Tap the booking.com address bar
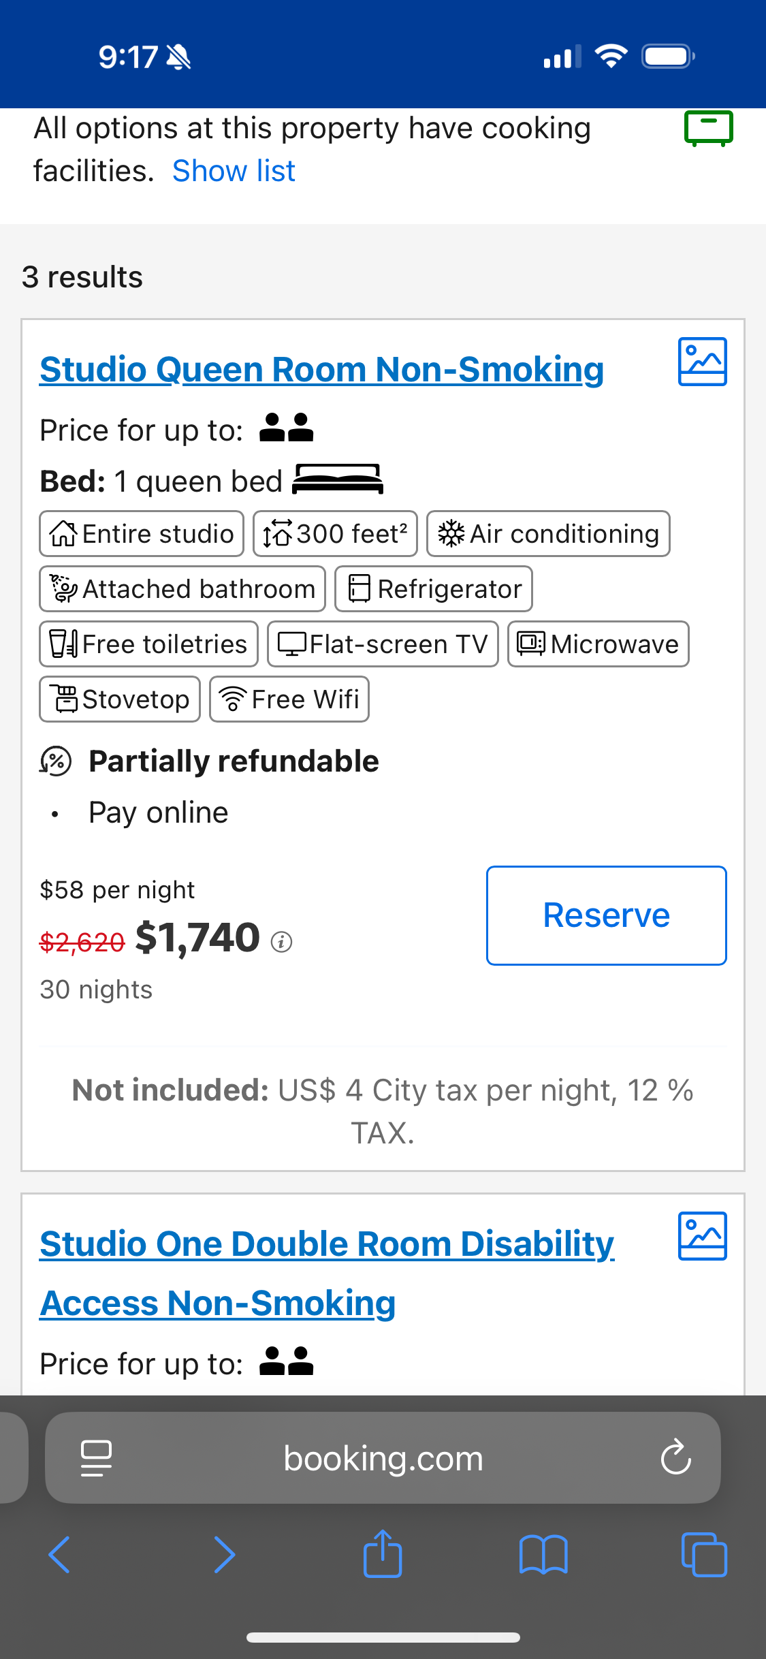Viewport: 766px width, 1659px height. click(383, 1457)
